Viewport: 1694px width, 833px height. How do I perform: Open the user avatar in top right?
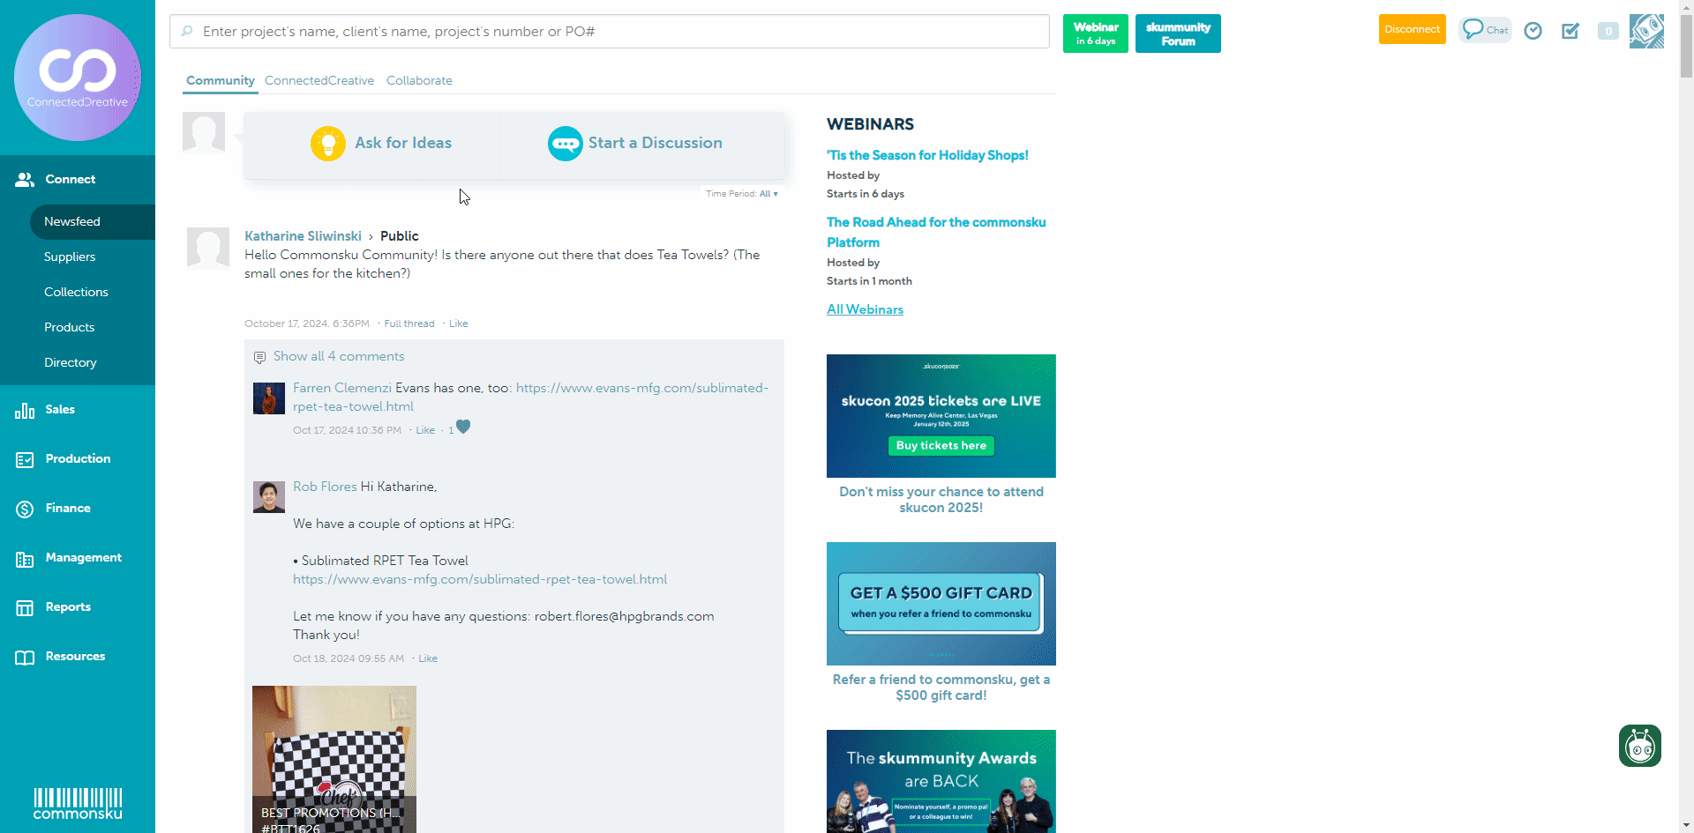pos(1646,31)
